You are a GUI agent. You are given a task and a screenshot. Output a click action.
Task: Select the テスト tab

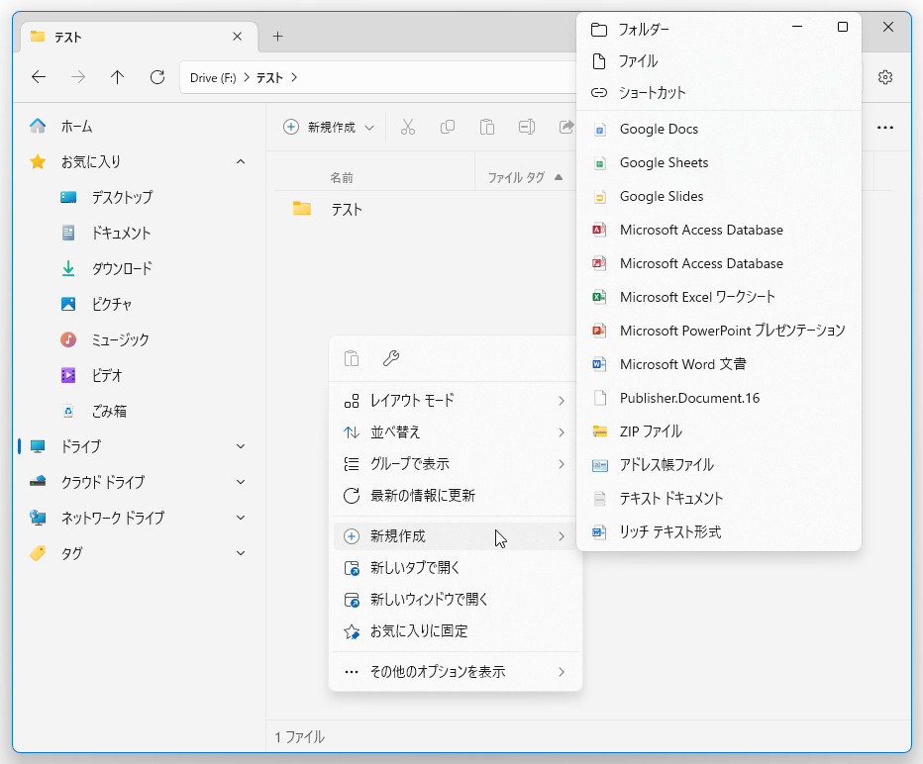pos(139,37)
